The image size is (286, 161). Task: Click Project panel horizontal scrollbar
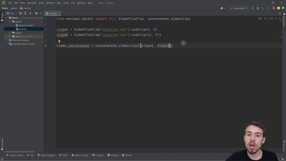(x=19, y=152)
